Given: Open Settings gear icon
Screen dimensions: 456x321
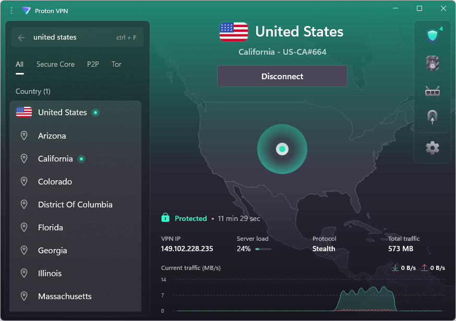Looking at the screenshot, I should click(x=432, y=148).
